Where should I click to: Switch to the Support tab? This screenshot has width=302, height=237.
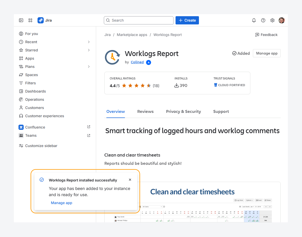click(221, 112)
